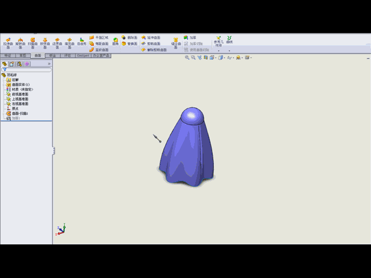Click the Section View icon
Image resolution: width=371 pixels, height=278 pixels.
[x=206, y=57]
